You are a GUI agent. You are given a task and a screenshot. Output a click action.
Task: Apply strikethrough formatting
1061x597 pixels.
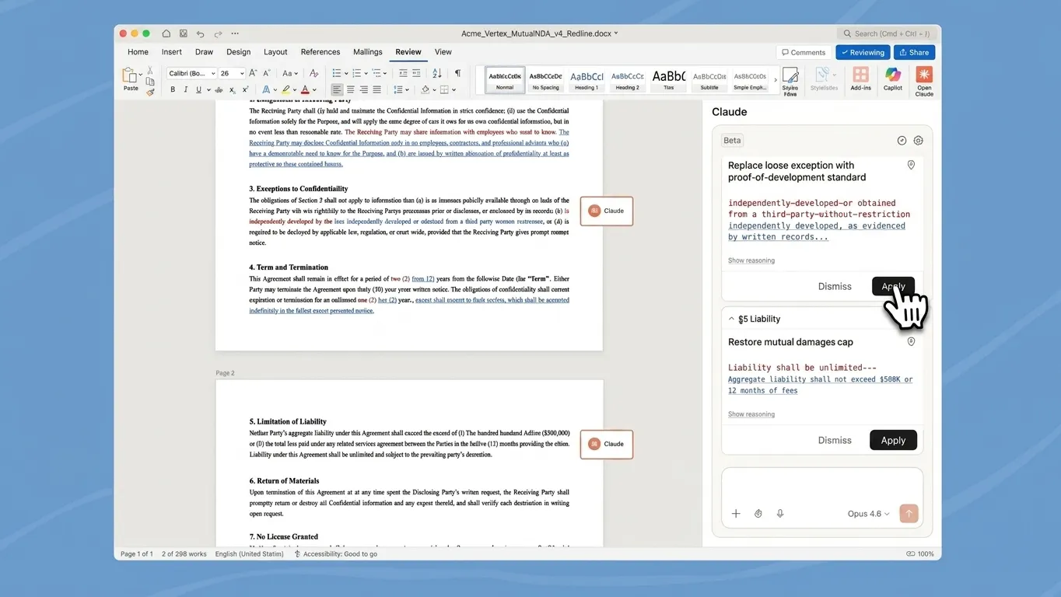pos(219,89)
